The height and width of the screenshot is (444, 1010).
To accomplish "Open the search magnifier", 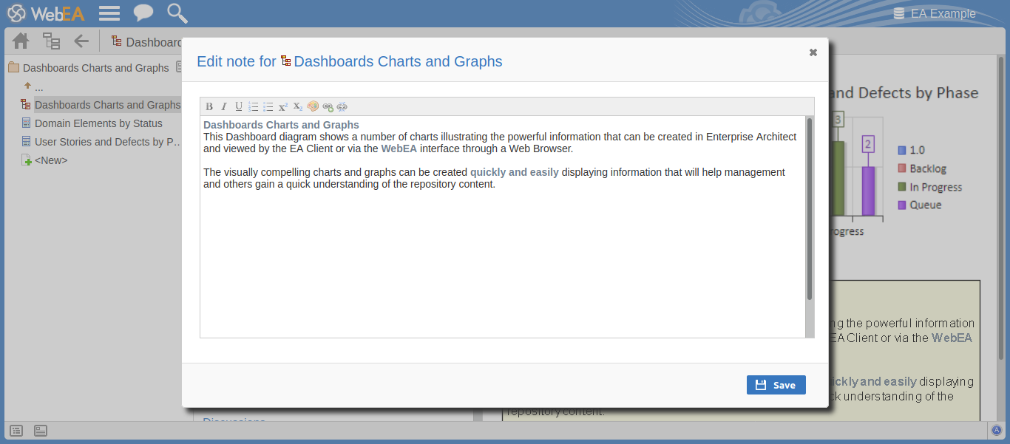I will 177,13.
